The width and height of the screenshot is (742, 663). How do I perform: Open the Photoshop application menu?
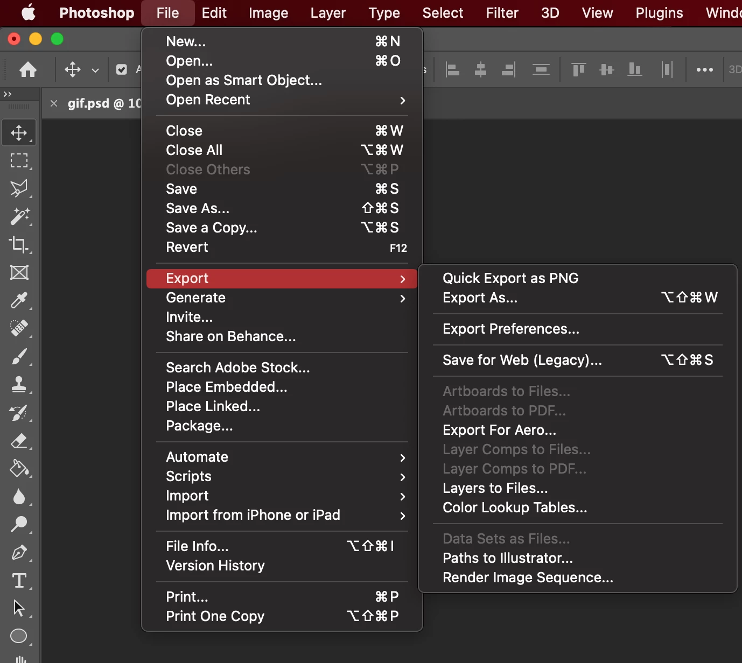pyautogui.click(x=96, y=13)
